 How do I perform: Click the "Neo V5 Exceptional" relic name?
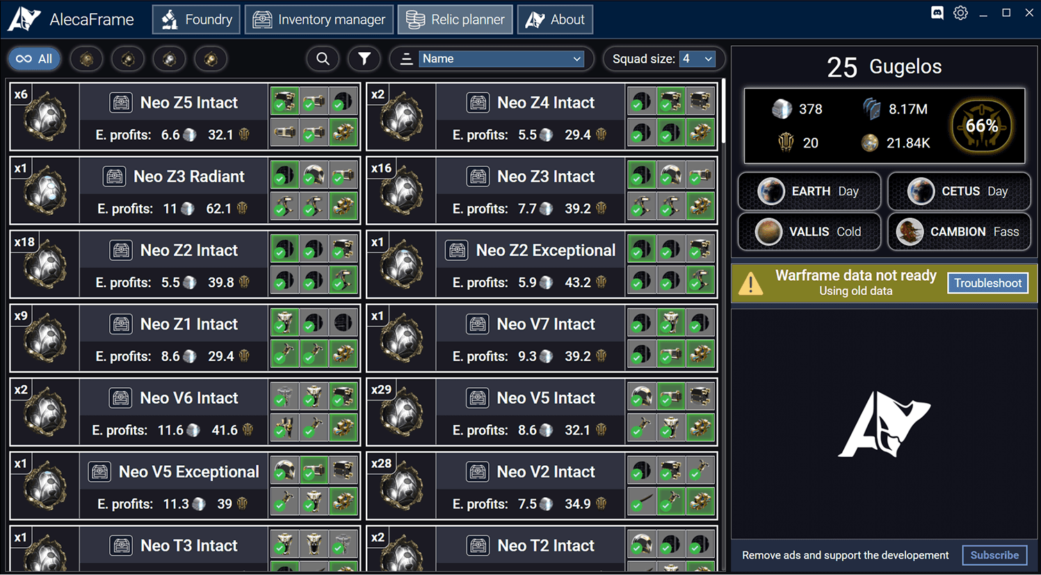[x=189, y=472]
